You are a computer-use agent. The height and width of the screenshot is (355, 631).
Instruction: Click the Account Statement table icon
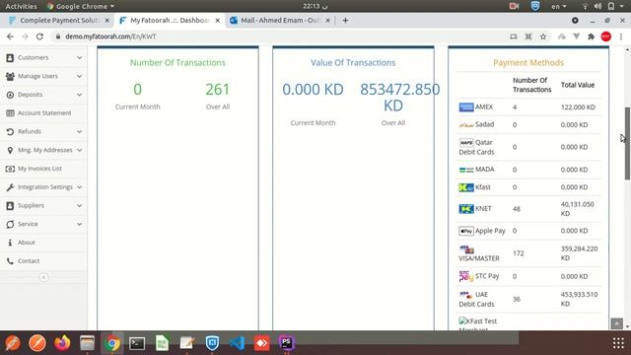10,113
